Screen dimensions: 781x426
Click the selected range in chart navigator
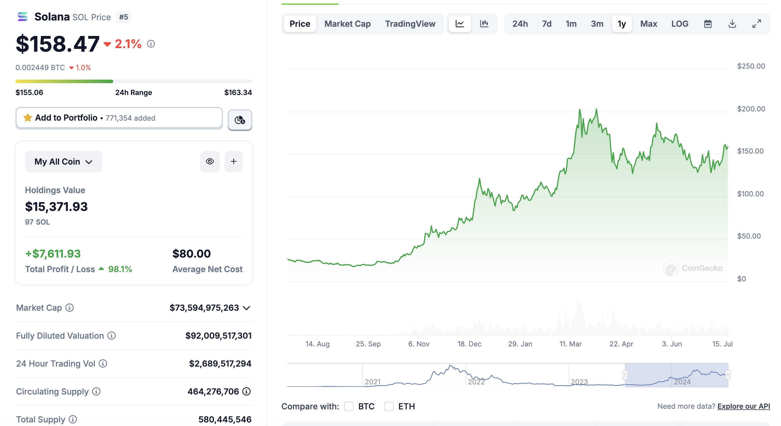point(676,375)
